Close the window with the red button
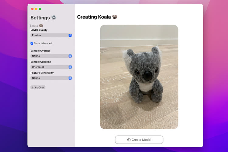Image resolution: width=228 pixels, height=152 pixels. coord(33,9)
